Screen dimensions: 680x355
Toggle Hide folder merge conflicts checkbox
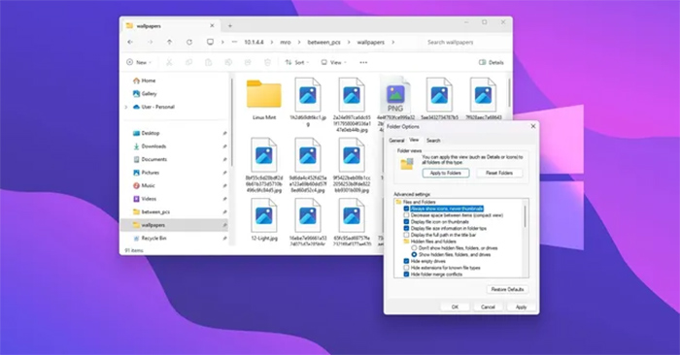406,274
